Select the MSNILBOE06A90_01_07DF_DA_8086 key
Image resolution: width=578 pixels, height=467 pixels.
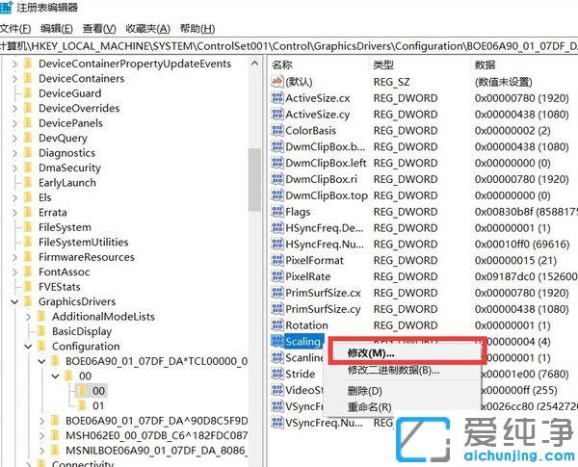click(x=155, y=451)
